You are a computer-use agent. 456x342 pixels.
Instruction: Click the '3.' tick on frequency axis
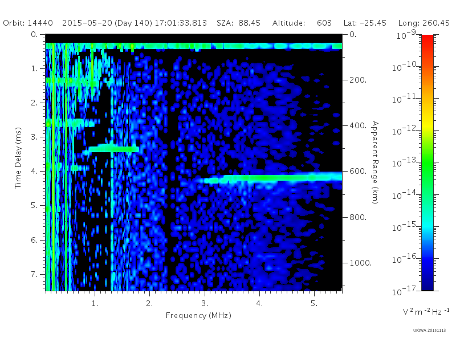point(205,303)
